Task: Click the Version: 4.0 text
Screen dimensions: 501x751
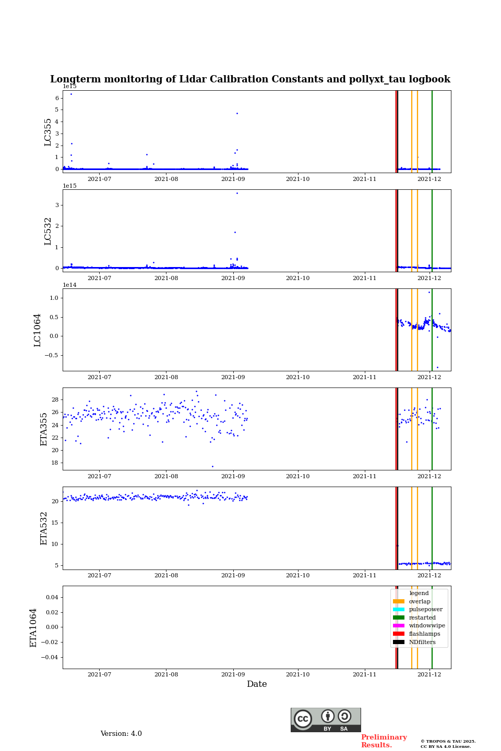Action: [121, 734]
